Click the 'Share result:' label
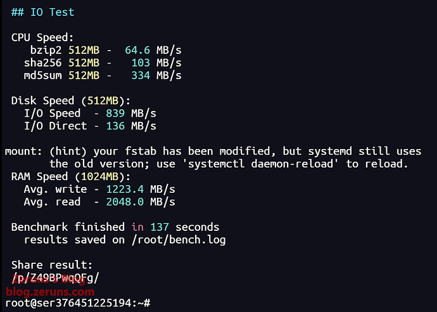This screenshot has width=437, height=312. click(x=52, y=265)
